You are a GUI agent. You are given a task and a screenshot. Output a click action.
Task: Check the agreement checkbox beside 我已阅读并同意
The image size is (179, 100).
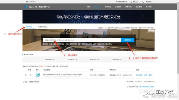click(127, 87)
